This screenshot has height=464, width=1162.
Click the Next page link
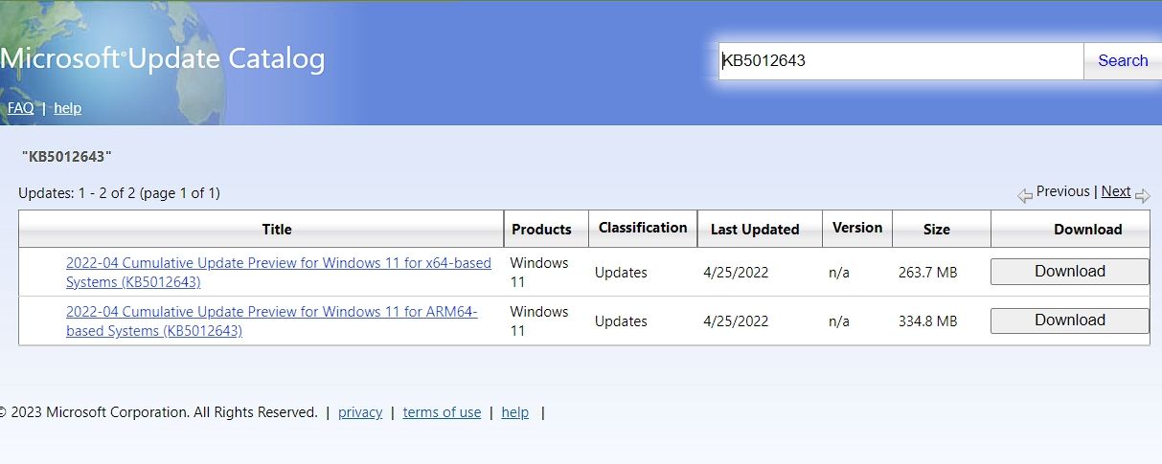(x=1116, y=191)
